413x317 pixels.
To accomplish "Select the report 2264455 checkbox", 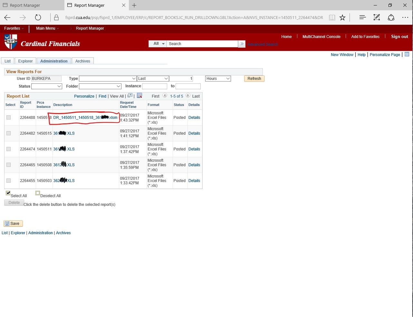I will tap(9, 181).
